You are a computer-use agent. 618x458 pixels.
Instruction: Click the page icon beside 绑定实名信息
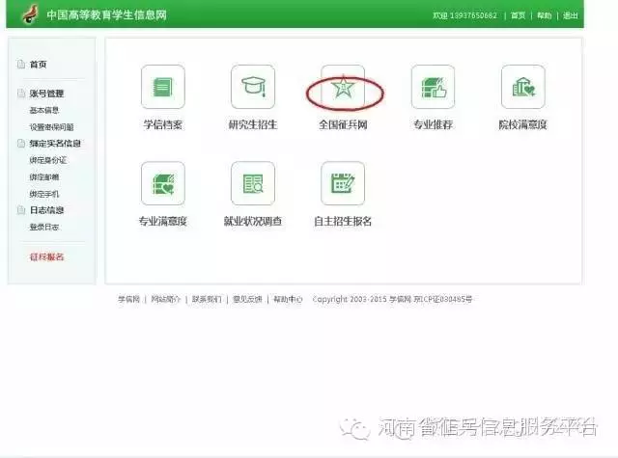pos(21,144)
